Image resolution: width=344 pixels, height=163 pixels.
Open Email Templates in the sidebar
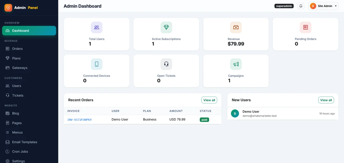click(x=29, y=142)
